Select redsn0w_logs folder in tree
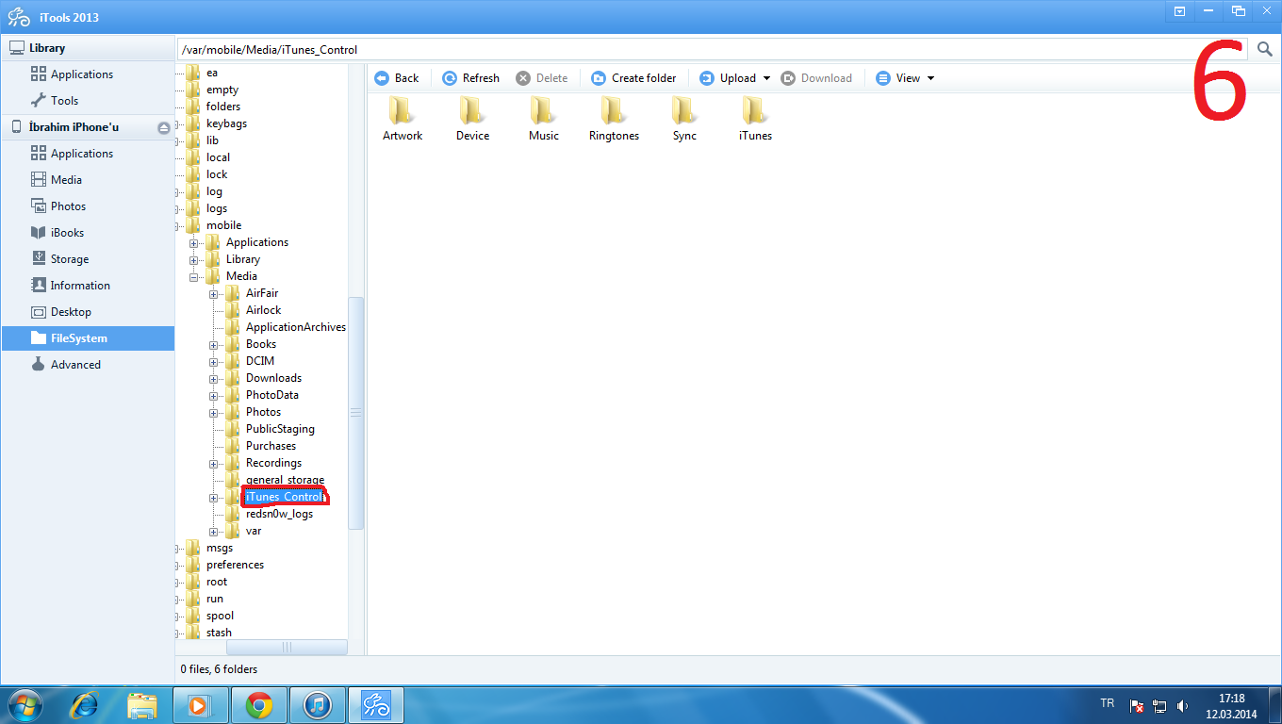The image size is (1282, 724). click(279, 514)
